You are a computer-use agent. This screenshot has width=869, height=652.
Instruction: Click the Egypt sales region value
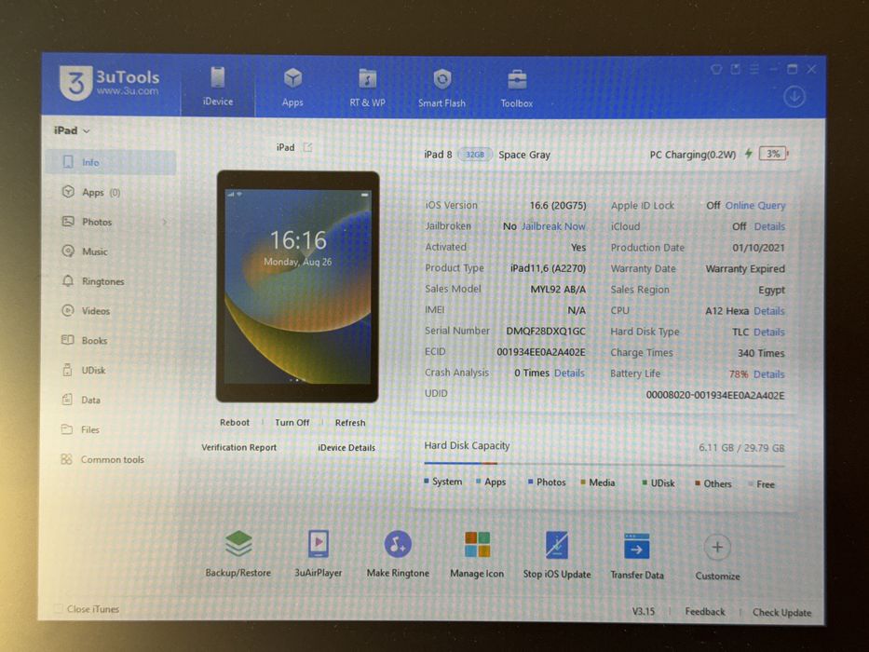pos(771,290)
